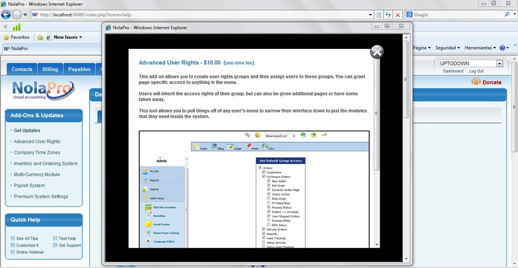Click the Imports sidebar icon
The width and height of the screenshot is (518, 268).
[145, 190]
